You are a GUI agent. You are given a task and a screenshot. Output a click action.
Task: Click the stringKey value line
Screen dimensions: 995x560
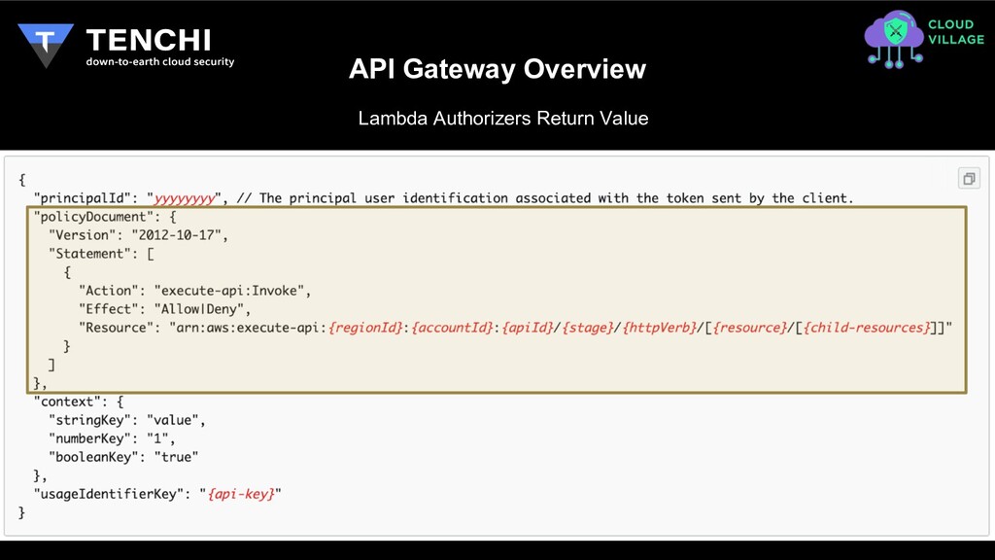coord(127,420)
